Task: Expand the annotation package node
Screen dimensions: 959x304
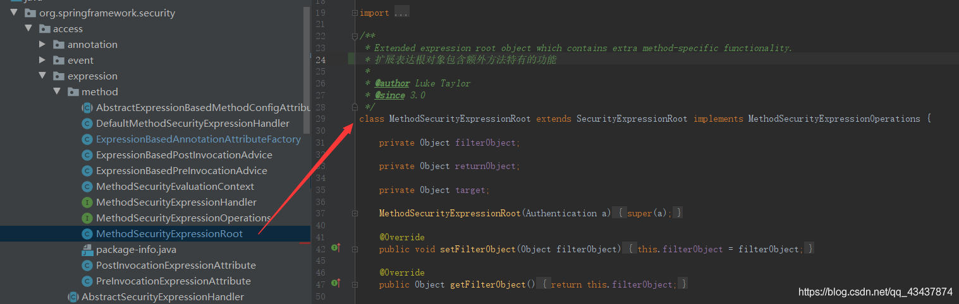Action: coord(42,44)
